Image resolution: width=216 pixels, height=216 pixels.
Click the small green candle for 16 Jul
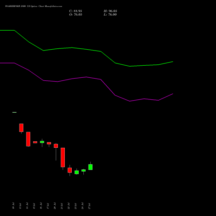point(42,142)
